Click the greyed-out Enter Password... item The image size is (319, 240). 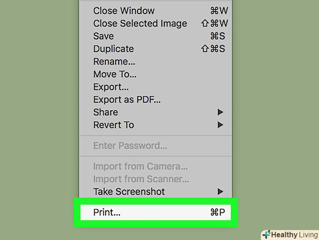tap(130, 146)
